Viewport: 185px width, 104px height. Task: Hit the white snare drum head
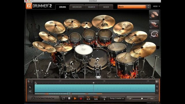pyautogui.click(x=84, y=49)
